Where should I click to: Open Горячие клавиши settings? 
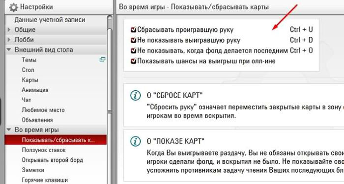45,180
